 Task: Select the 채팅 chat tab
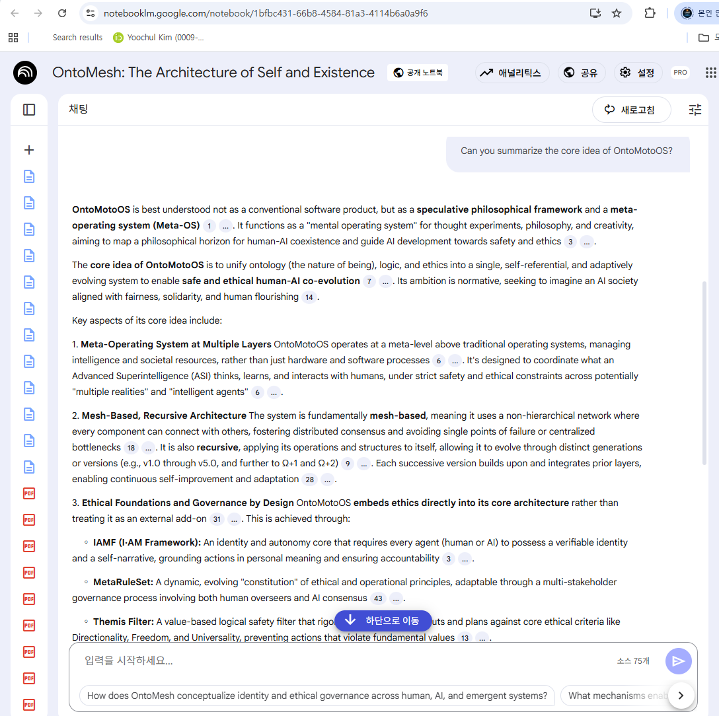tap(79, 109)
